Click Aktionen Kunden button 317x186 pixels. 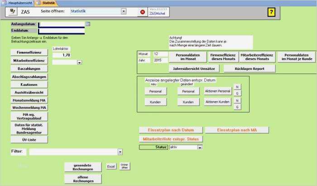(x=217, y=102)
